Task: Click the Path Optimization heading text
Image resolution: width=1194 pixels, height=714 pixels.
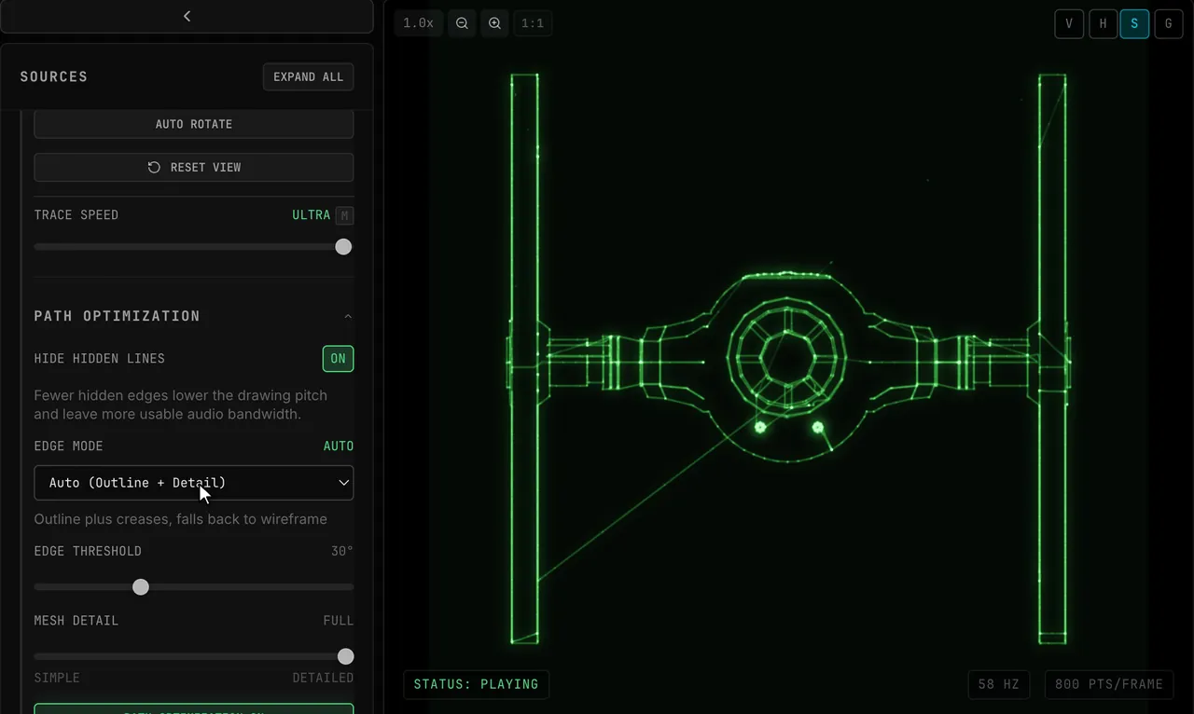Action: point(118,316)
